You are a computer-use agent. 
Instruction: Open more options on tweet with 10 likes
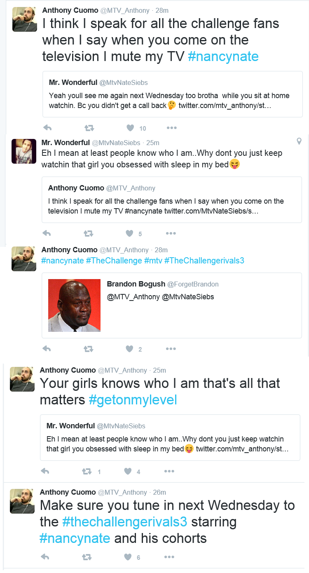click(x=171, y=128)
